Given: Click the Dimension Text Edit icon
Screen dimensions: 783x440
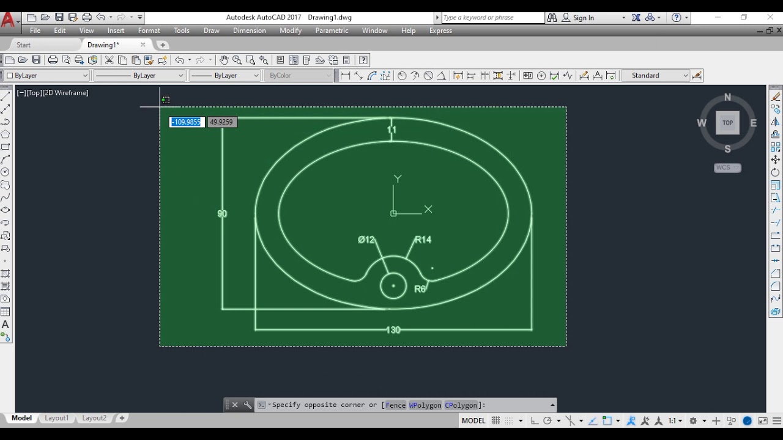Looking at the screenshot, I should click(597, 76).
